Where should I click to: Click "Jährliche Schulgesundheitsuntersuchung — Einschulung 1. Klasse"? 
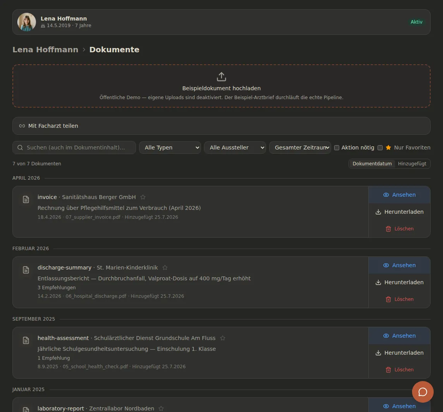tap(127, 349)
